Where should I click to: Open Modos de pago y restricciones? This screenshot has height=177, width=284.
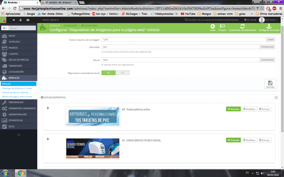(17, 96)
